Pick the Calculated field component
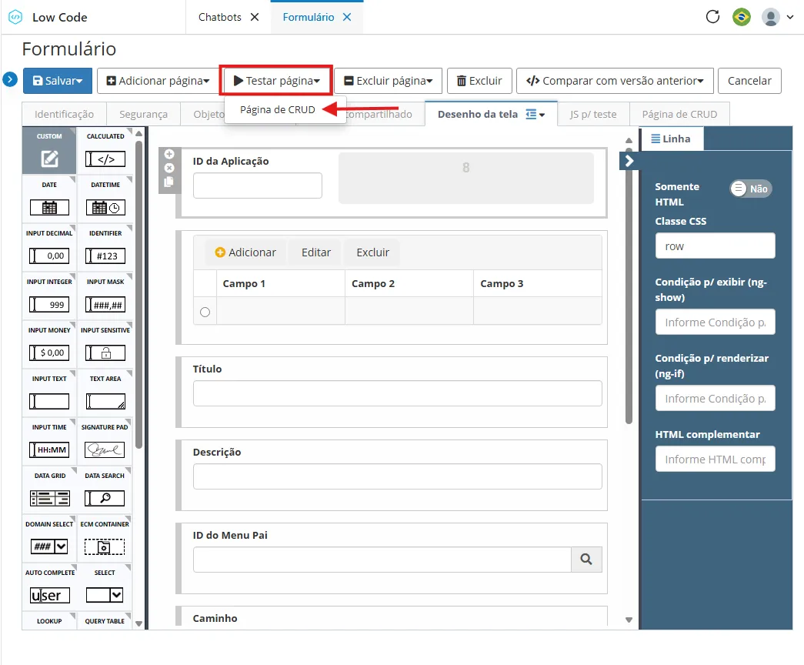 (105, 151)
